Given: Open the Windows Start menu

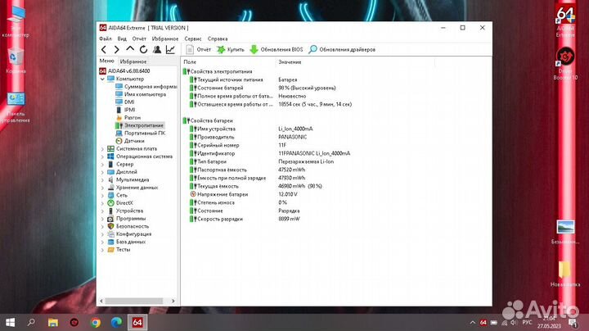Looking at the screenshot, I should [x=11, y=322].
